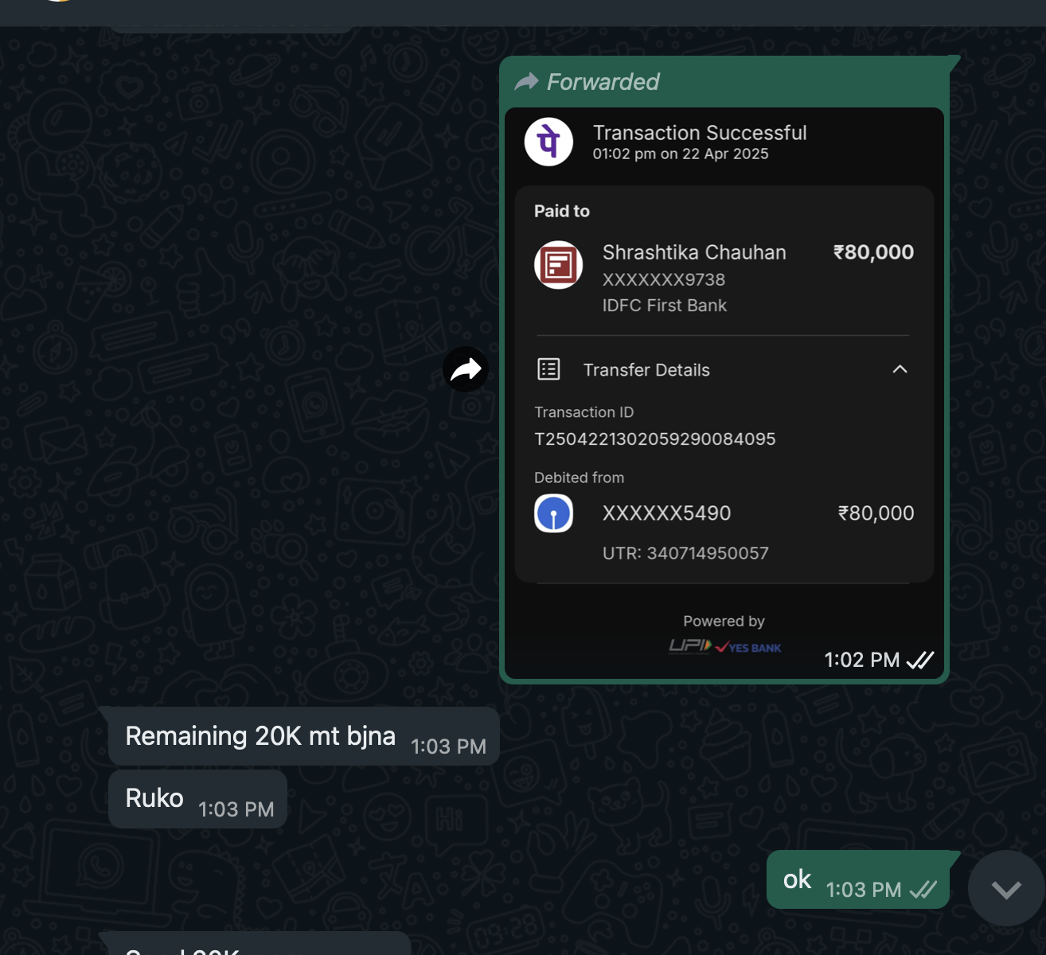
Task: Click the PhonePe logo in the receipt
Action: point(548,142)
